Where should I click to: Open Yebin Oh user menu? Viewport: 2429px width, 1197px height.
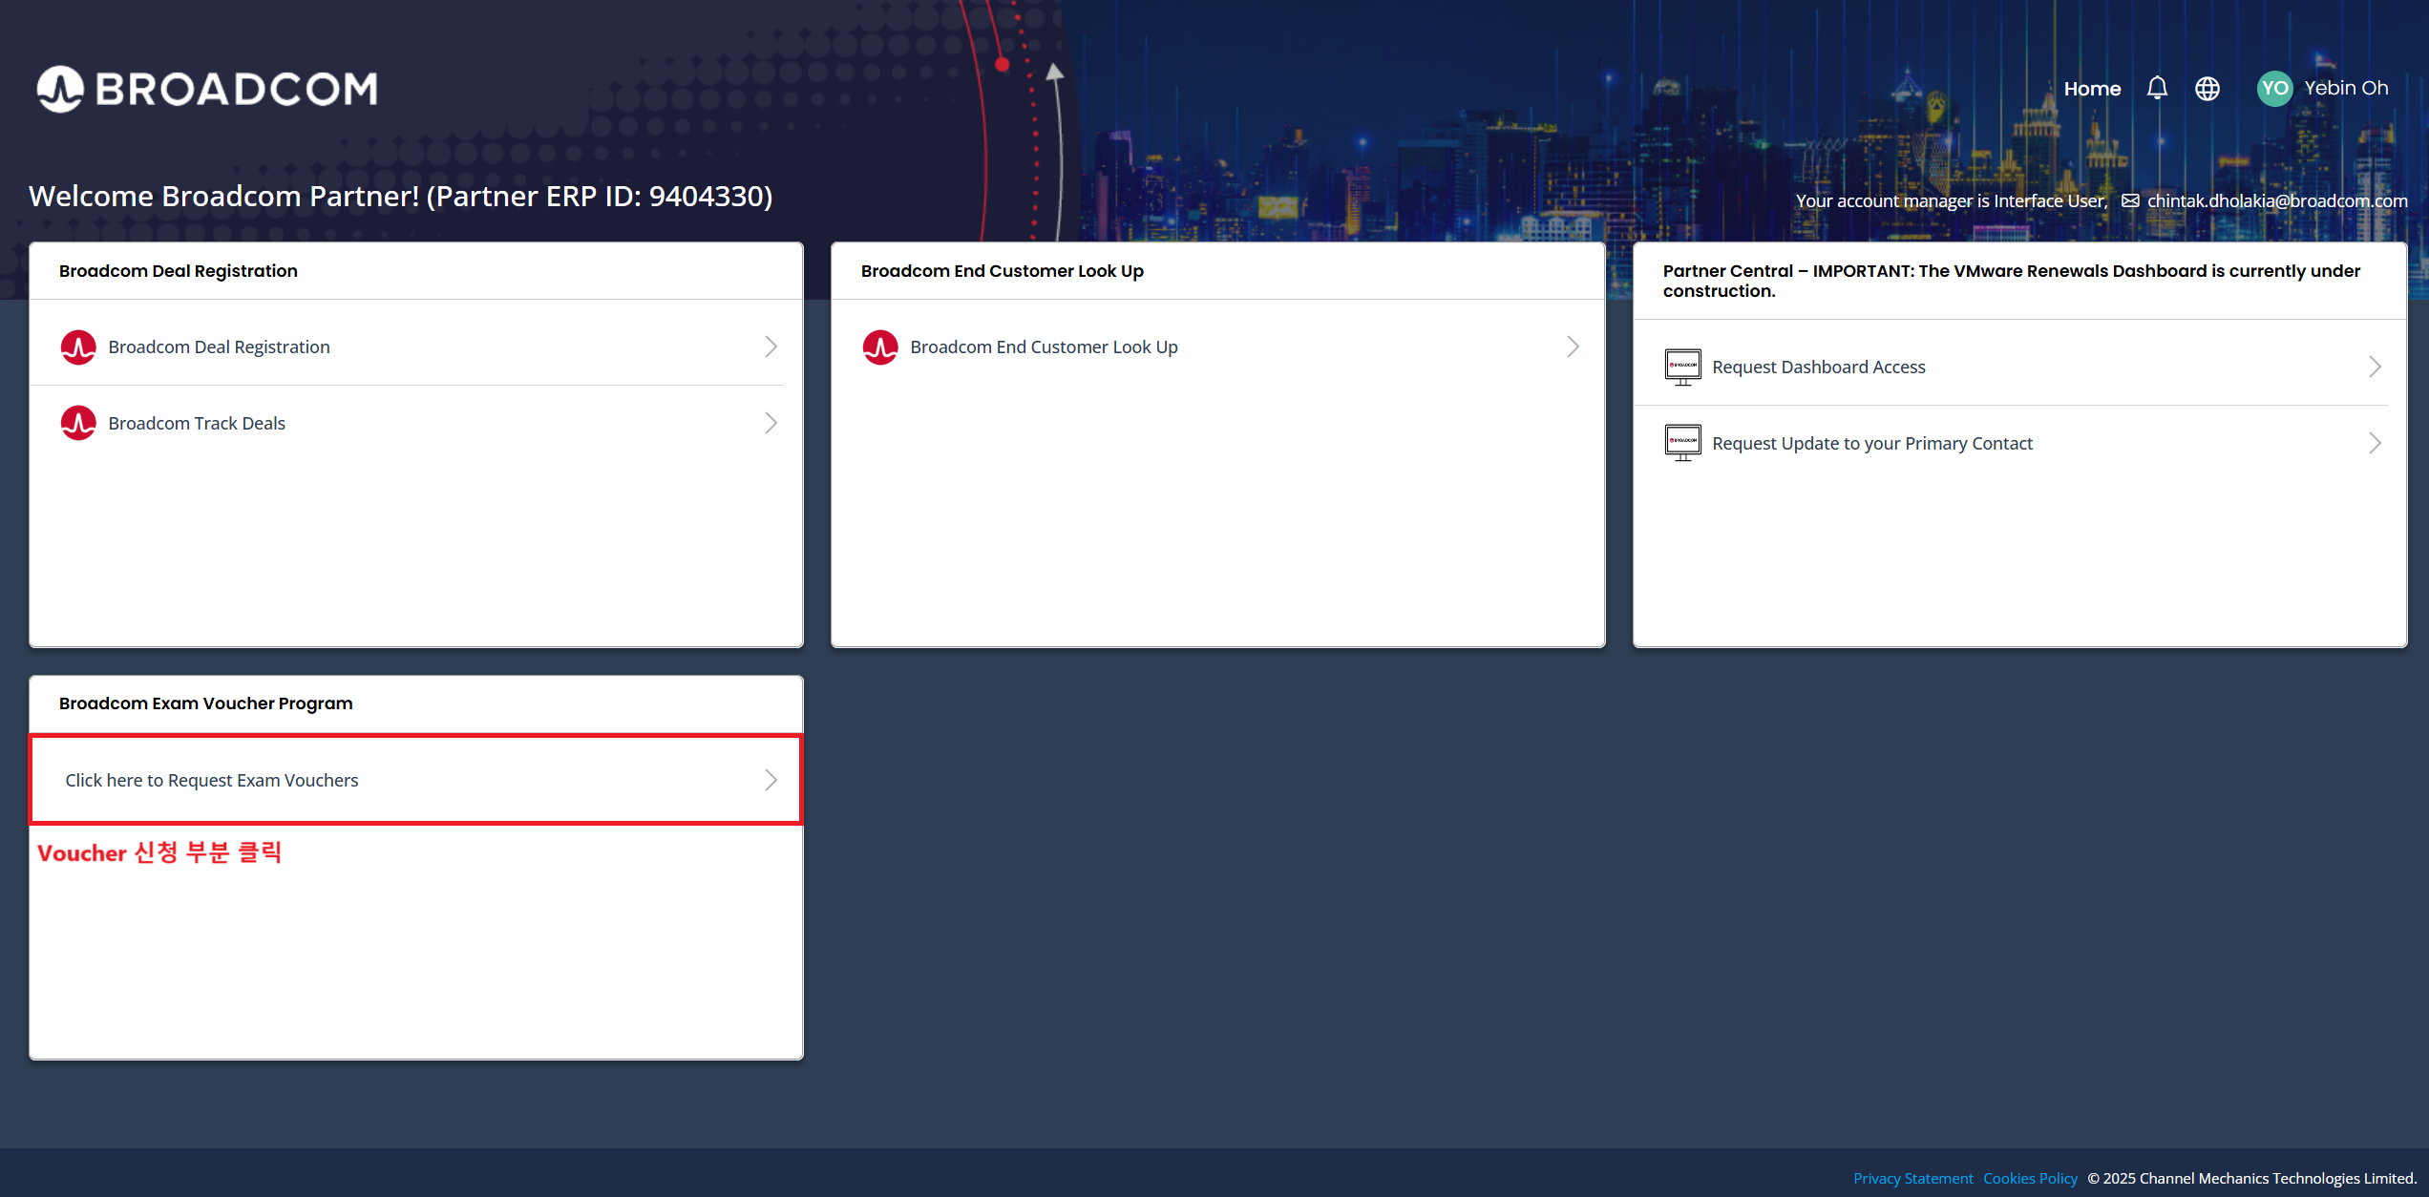pyautogui.click(x=2346, y=88)
